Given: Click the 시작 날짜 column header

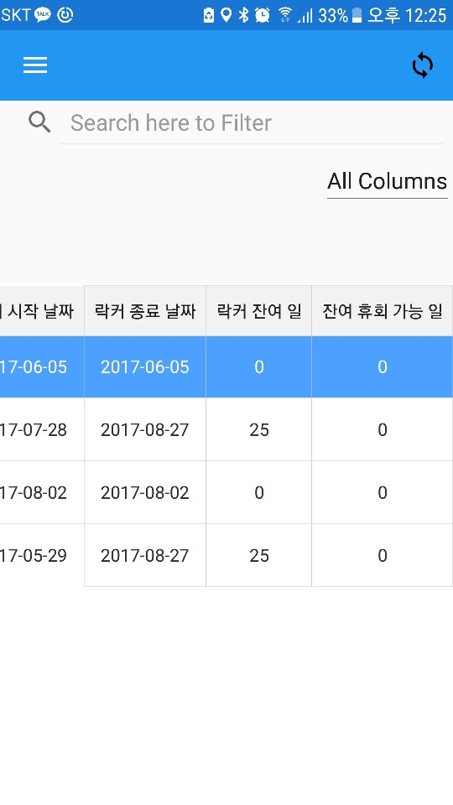Looking at the screenshot, I should (x=42, y=311).
